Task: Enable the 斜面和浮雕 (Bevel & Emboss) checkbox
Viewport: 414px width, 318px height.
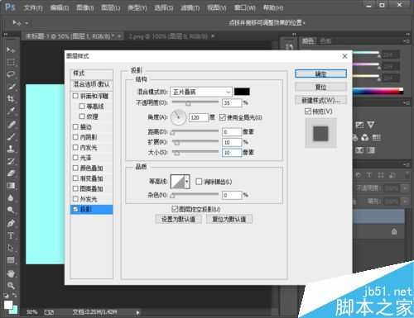Action: [x=75, y=96]
